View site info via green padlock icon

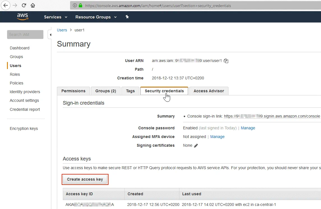(x=80, y=5)
